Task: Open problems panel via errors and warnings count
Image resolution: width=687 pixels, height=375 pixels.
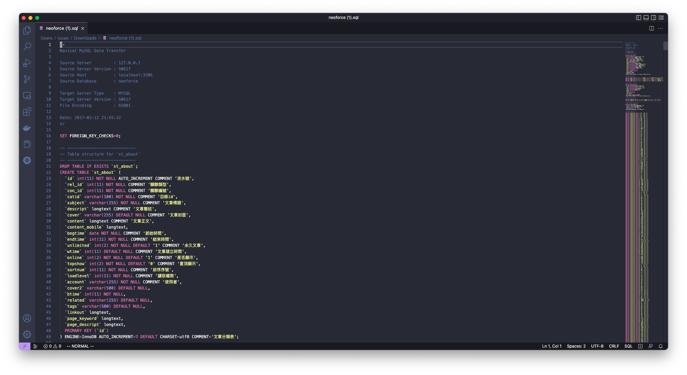Action: (52, 346)
